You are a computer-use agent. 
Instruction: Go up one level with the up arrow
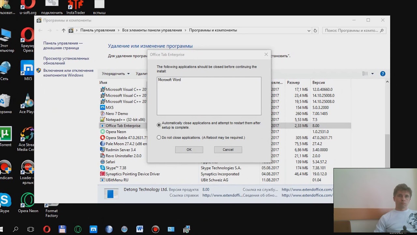pyautogui.click(x=64, y=30)
